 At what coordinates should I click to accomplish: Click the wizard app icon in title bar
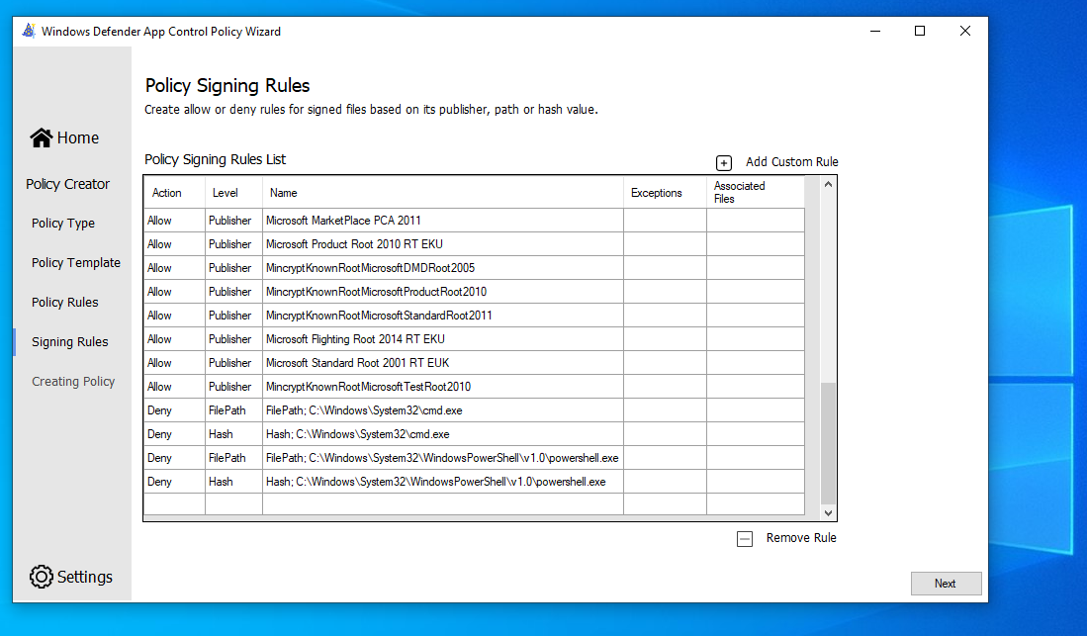(29, 32)
